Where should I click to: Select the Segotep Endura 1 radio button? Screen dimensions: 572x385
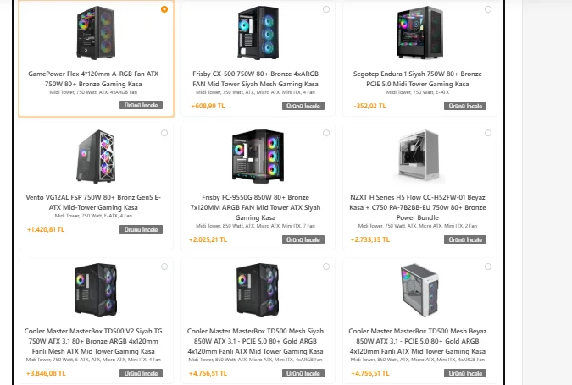(488, 10)
